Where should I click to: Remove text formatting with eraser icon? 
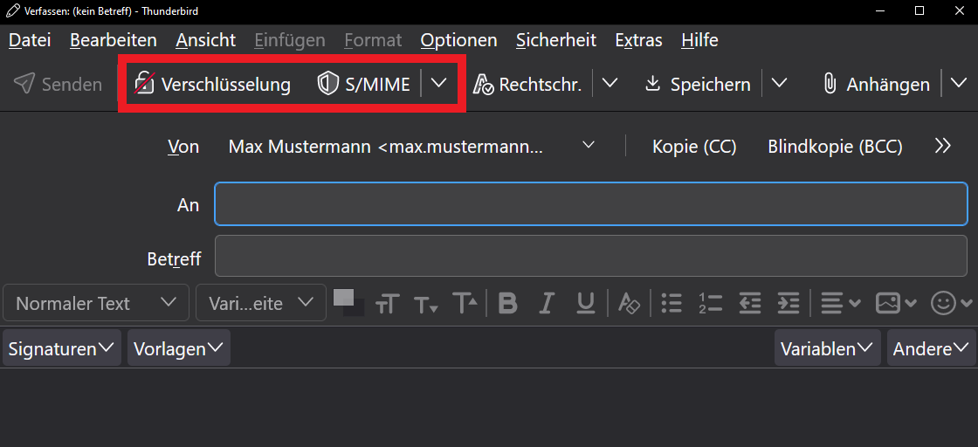pos(629,303)
